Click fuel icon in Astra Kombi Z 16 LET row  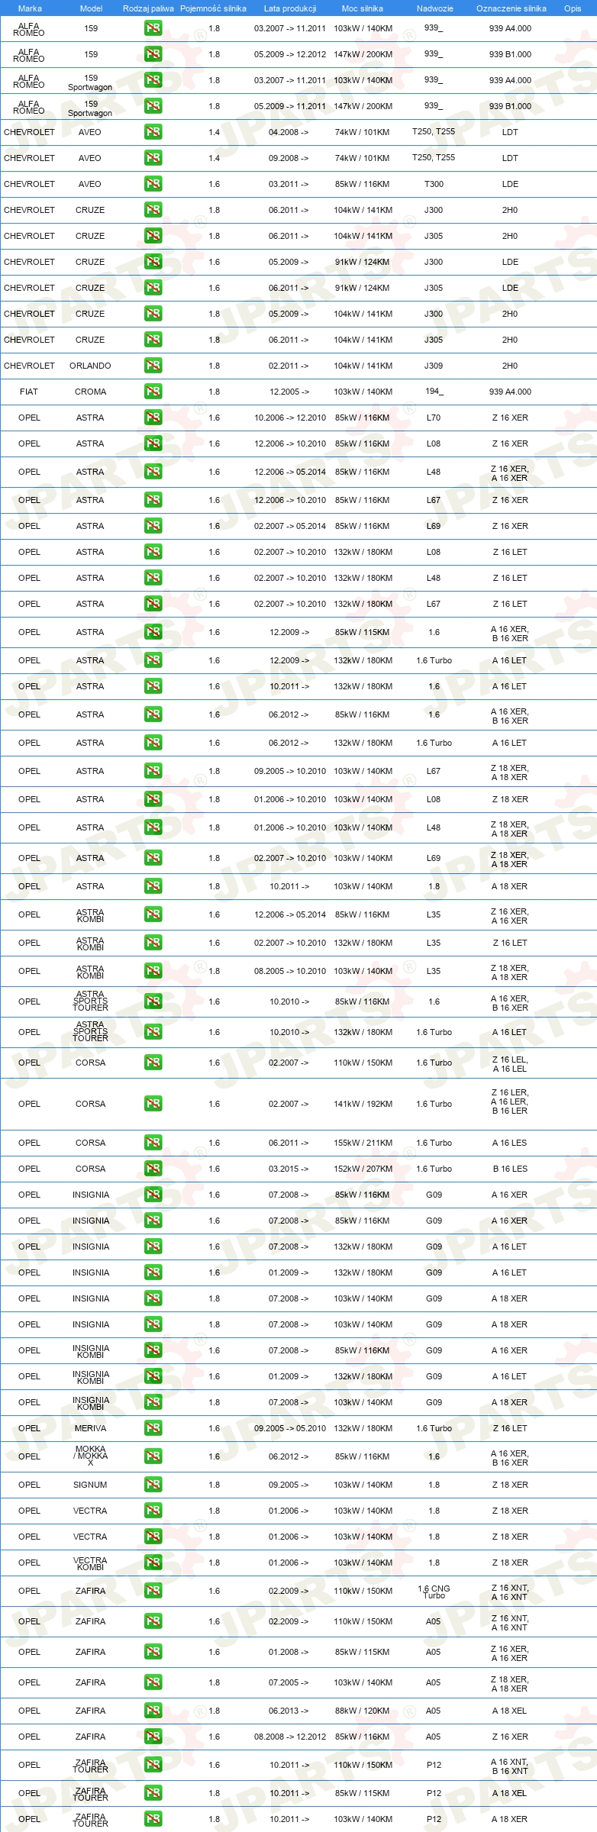click(x=153, y=943)
